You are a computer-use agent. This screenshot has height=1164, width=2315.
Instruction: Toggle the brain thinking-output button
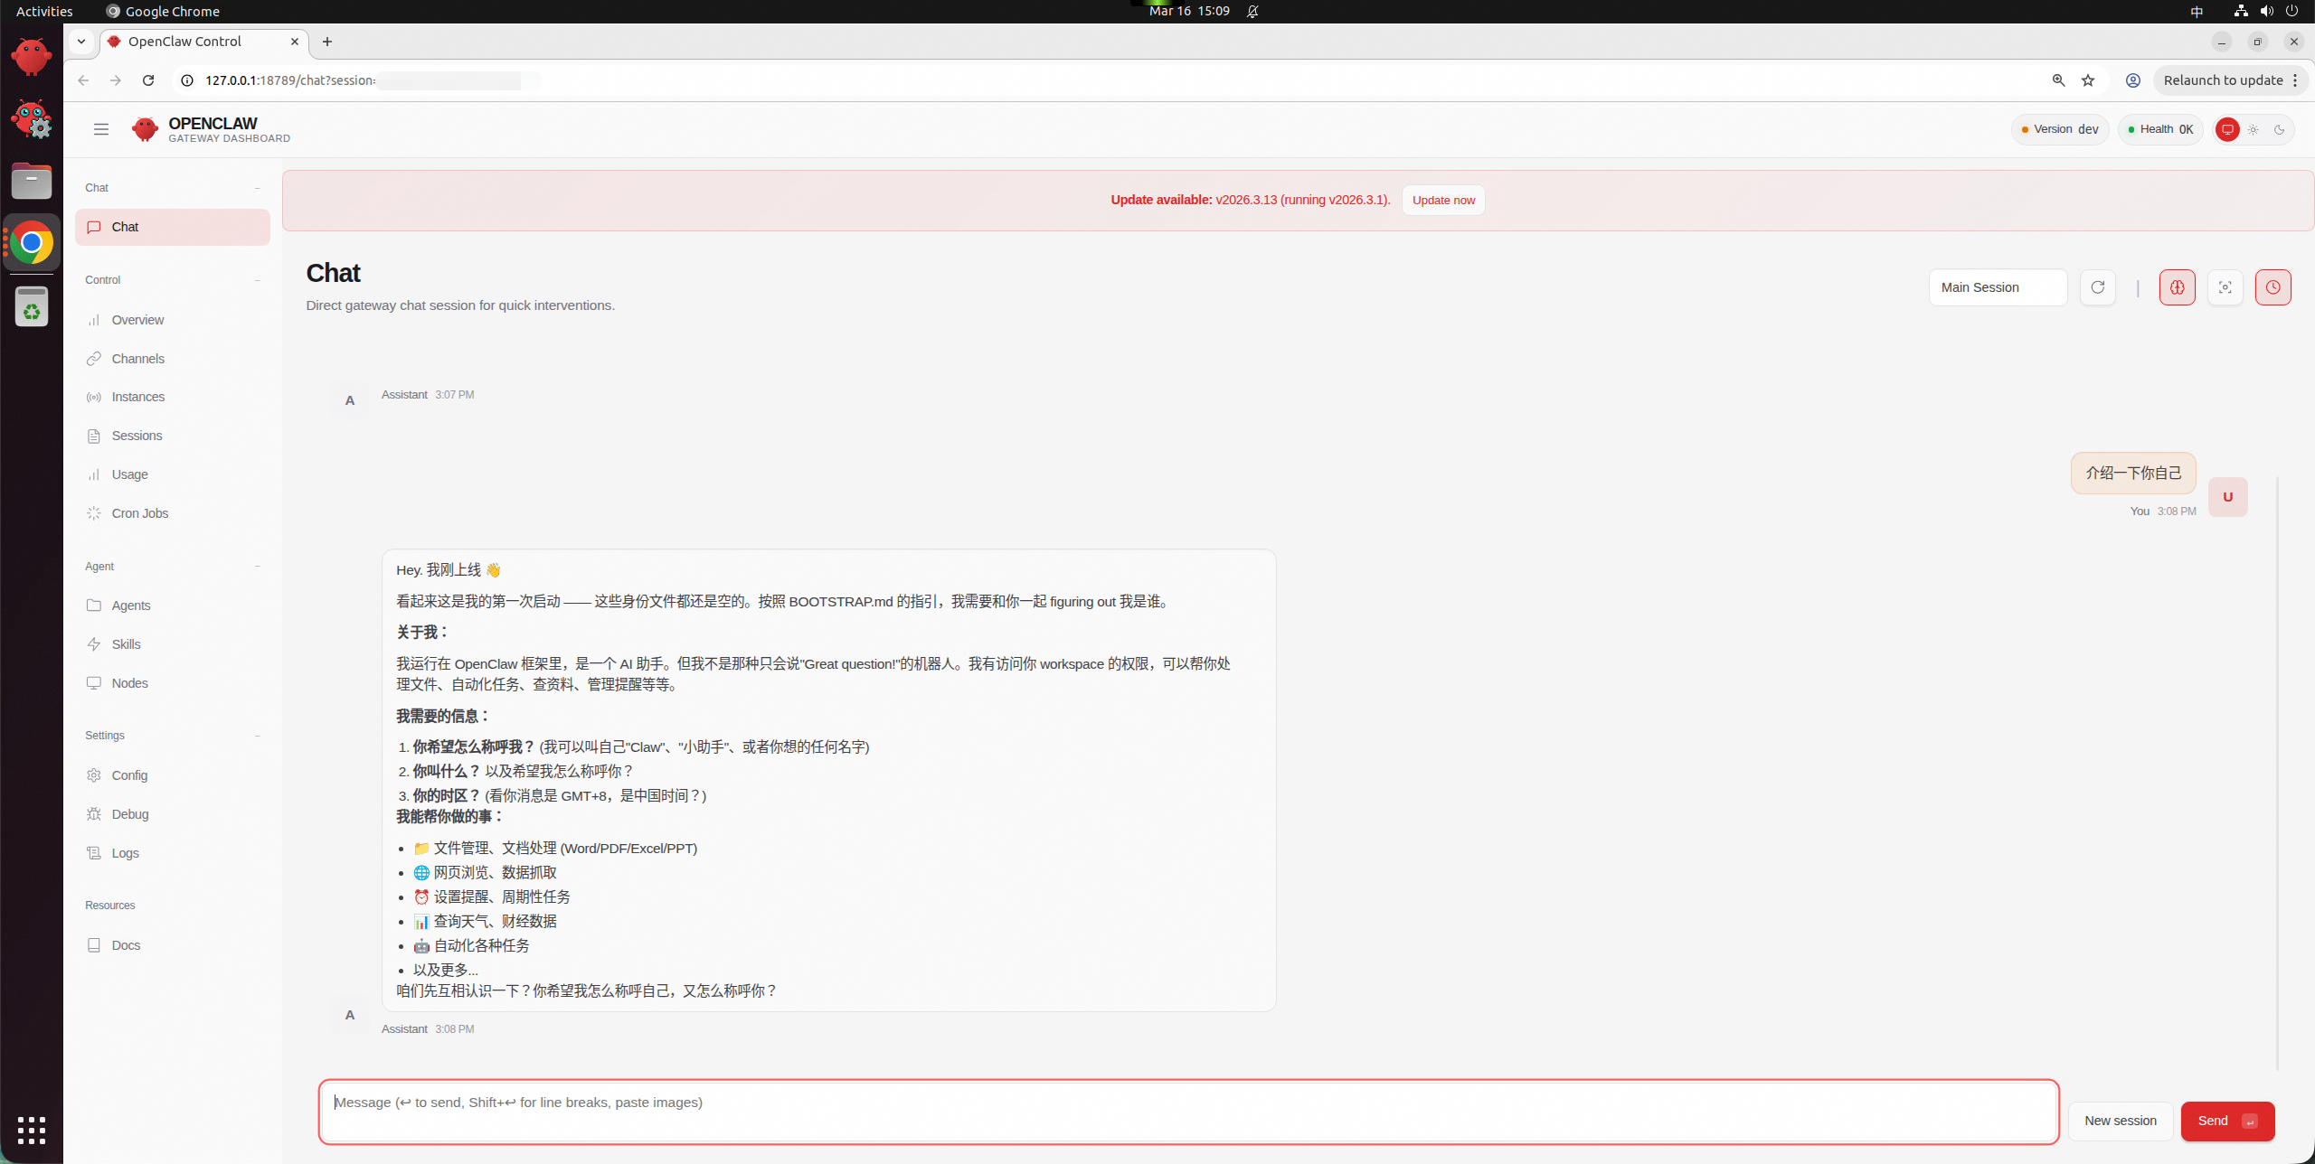click(x=2177, y=287)
